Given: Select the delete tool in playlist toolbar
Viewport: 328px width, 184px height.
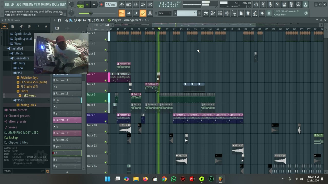Looking at the screenshot, I should pos(75,20).
